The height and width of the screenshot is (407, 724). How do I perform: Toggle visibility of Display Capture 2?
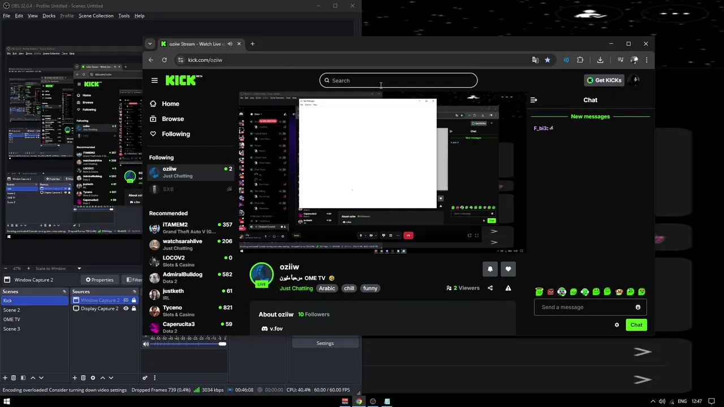[x=126, y=309]
